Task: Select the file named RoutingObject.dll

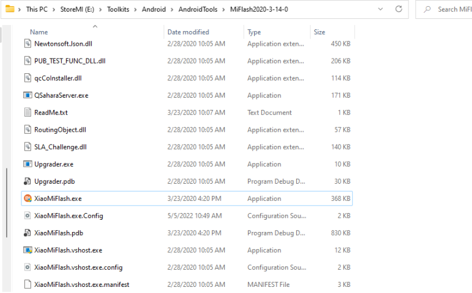Action: click(60, 129)
